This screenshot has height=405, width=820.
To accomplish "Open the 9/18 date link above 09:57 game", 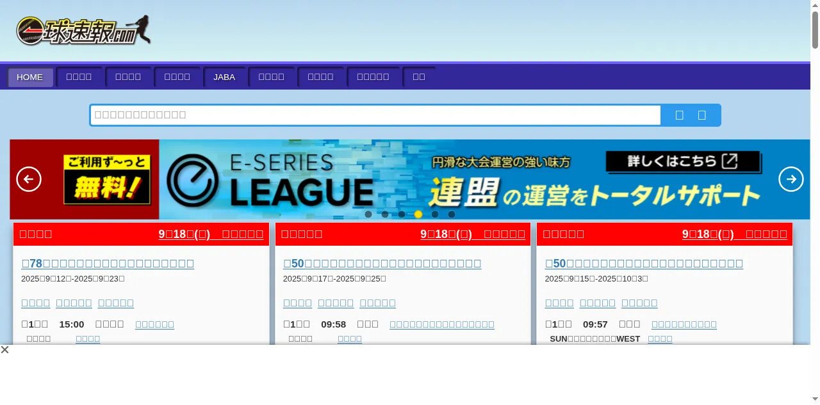I will tap(735, 234).
